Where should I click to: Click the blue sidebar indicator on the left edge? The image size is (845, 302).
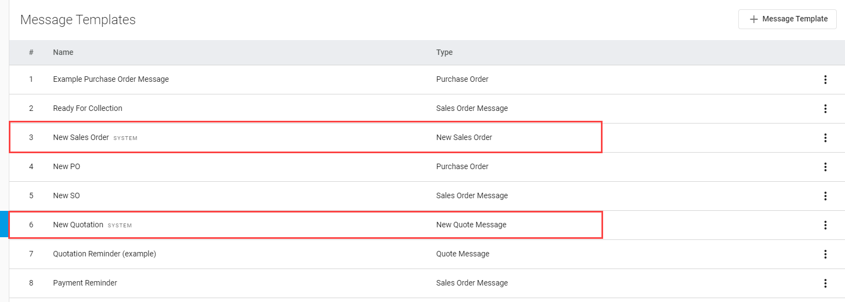[x=4, y=224]
